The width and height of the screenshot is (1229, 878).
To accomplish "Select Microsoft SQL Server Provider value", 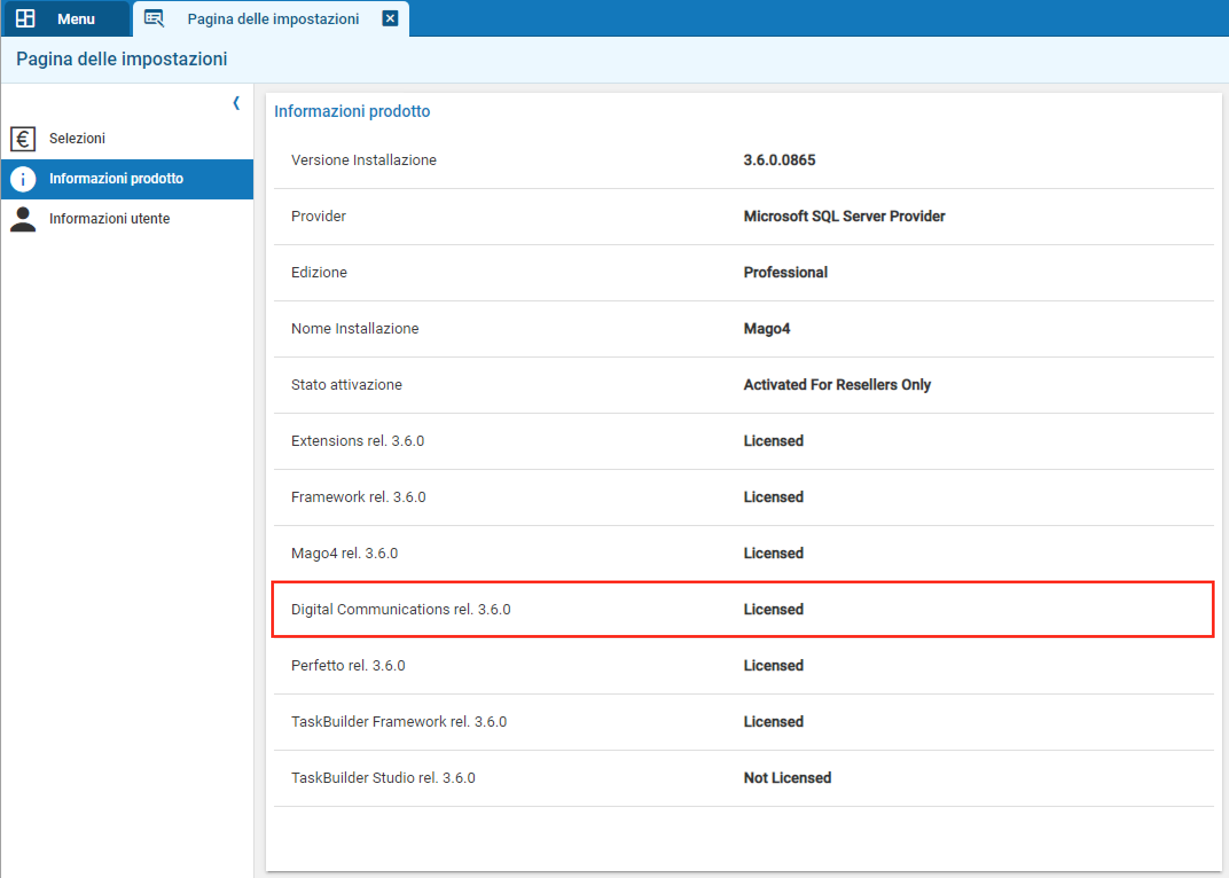I will [x=844, y=216].
